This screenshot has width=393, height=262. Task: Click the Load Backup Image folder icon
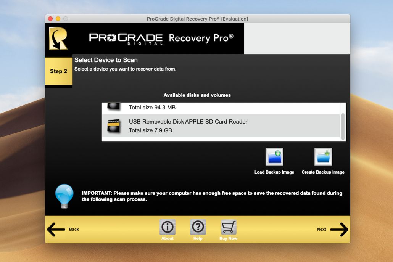coord(274,157)
